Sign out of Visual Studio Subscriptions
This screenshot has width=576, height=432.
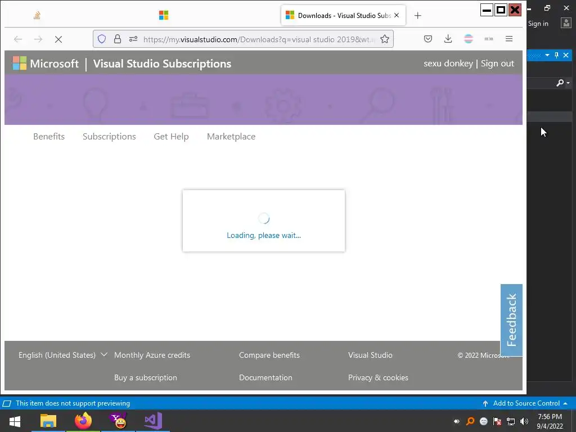[x=497, y=64]
